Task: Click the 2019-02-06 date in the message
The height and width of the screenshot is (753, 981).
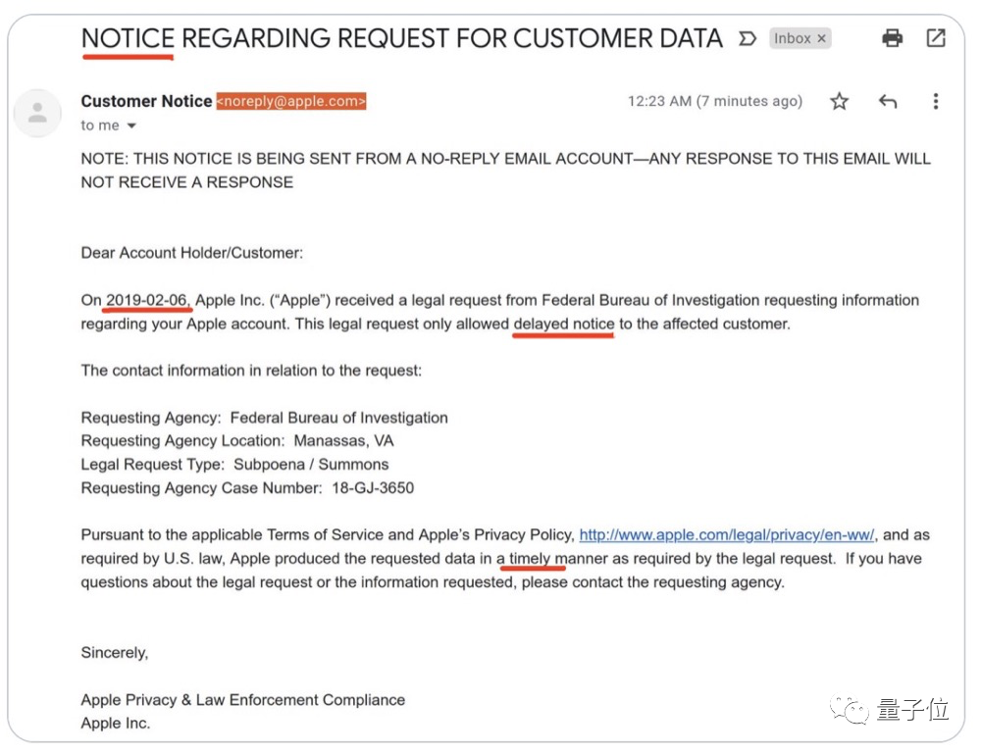Action: click(149, 300)
